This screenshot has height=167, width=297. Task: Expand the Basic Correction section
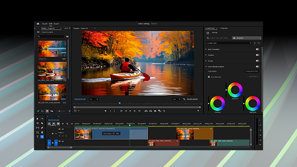tap(206, 49)
